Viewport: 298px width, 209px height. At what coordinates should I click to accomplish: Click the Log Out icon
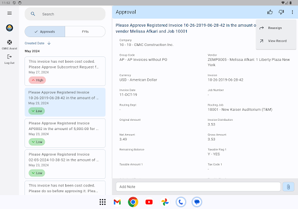point(9,57)
